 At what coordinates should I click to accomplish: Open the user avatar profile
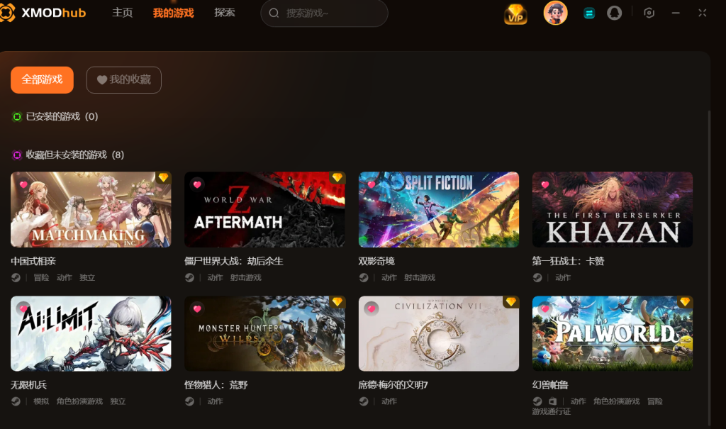(x=555, y=13)
